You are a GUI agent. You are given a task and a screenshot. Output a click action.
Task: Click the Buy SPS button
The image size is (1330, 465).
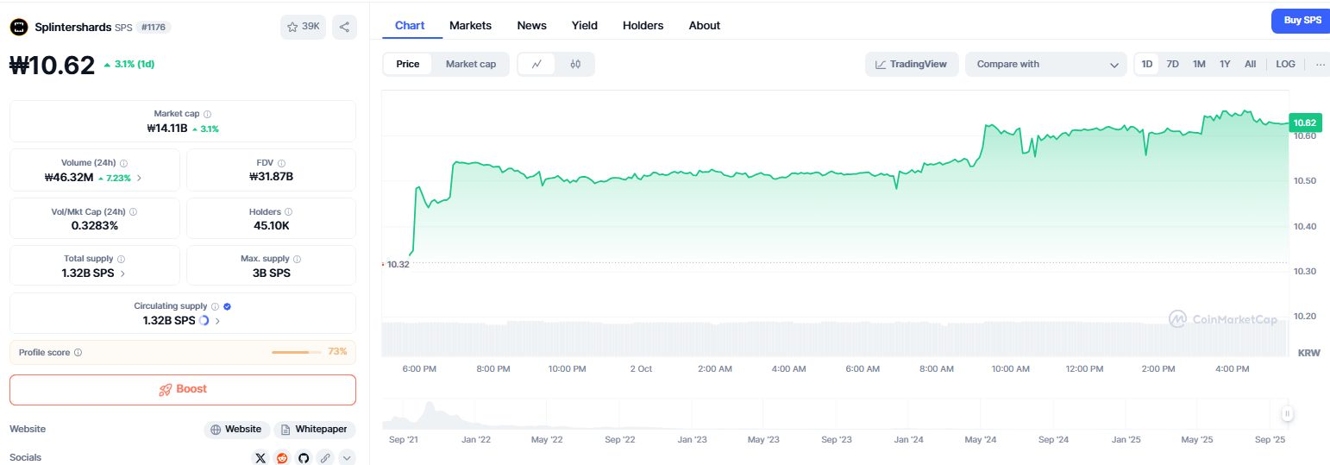click(1302, 20)
